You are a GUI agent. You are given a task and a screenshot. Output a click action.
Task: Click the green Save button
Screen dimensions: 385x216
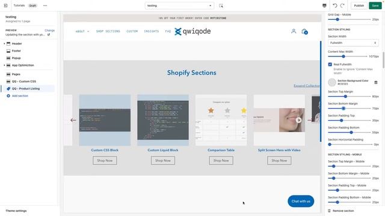coord(375,5)
